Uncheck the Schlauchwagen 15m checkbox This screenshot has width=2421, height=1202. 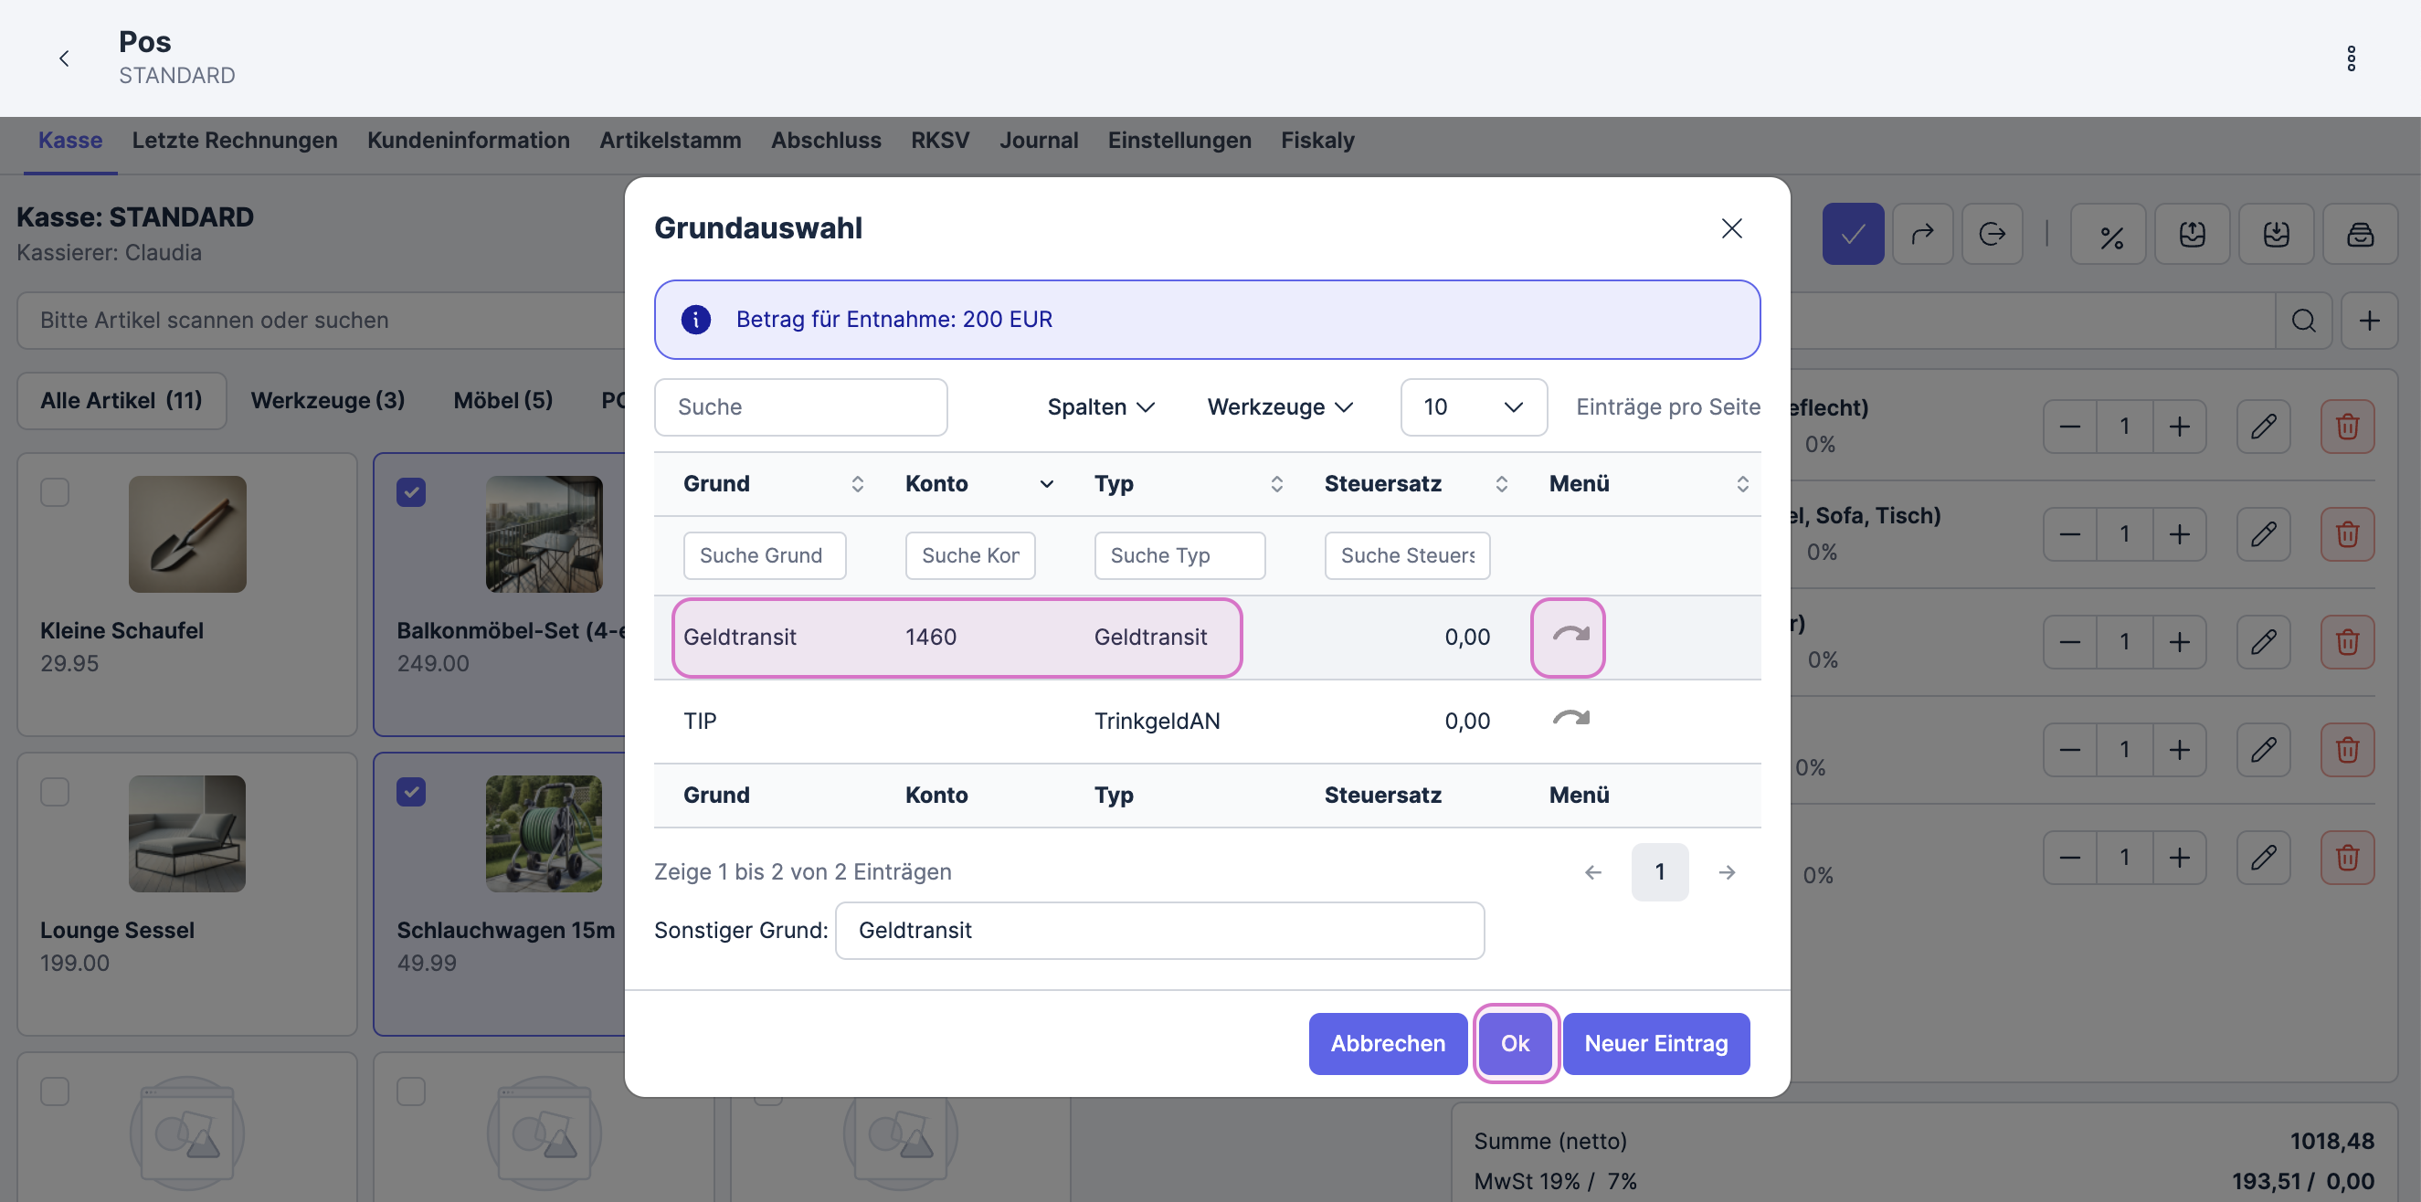(411, 792)
